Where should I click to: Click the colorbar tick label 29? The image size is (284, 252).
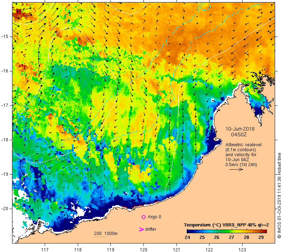[261, 237]
